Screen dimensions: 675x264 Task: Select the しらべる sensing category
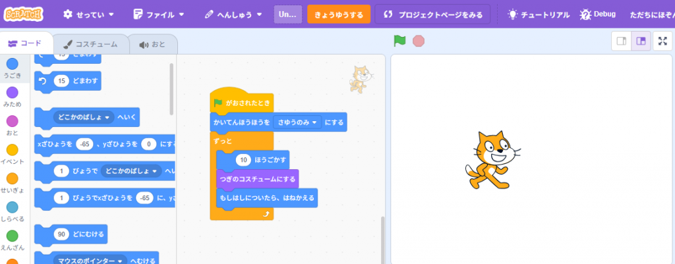pyautogui.click(x=12, y=211)
